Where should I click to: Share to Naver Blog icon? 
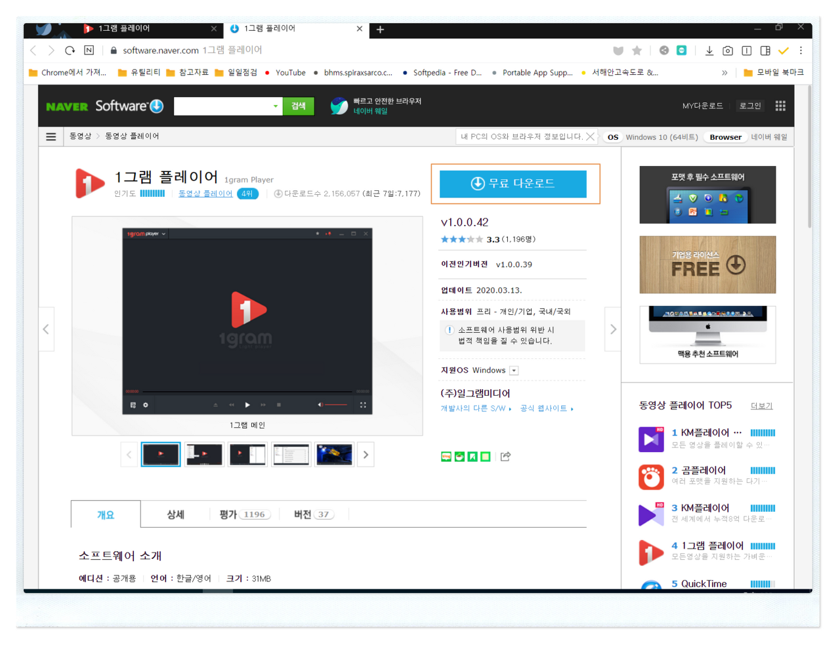pyautogui.click(x=446, y=457)
